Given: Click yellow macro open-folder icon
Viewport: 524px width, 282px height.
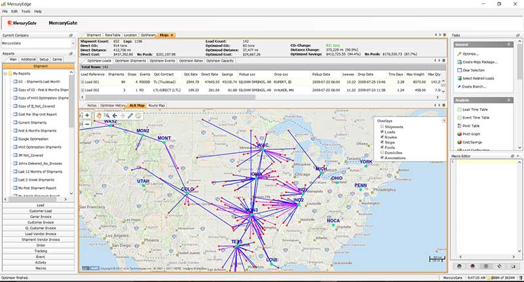Looking at the screenshot, I should point(513,266).
